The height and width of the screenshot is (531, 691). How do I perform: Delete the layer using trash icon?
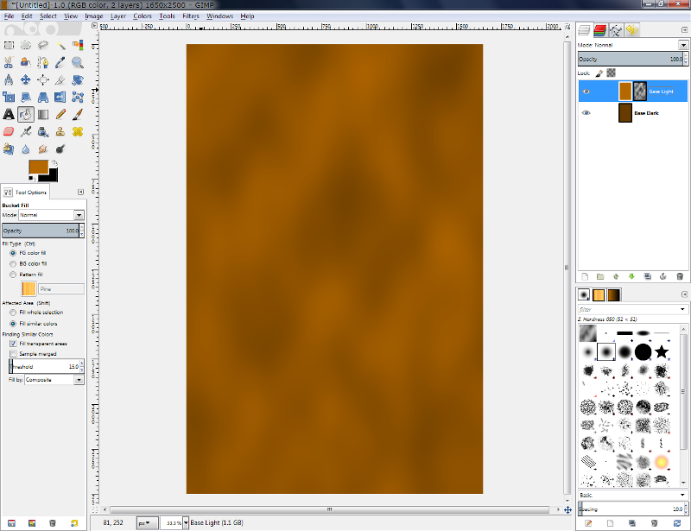[x=680, y=276]
